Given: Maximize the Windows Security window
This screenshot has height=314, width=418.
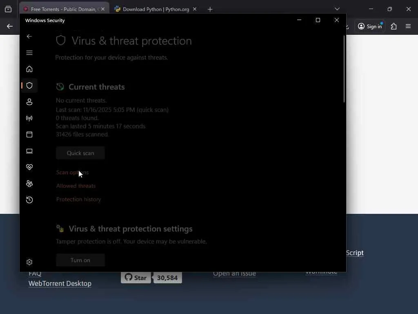Looking at the screenshot, I should (318, 20).
